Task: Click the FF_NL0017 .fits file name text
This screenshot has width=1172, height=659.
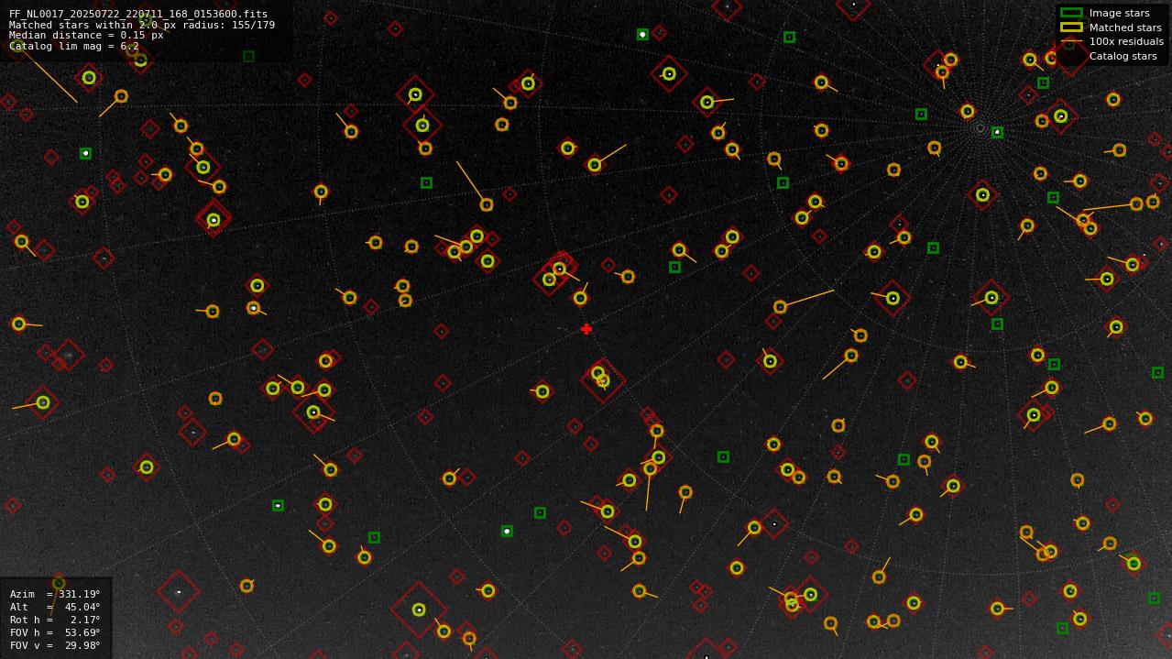Action: point(138,14)
